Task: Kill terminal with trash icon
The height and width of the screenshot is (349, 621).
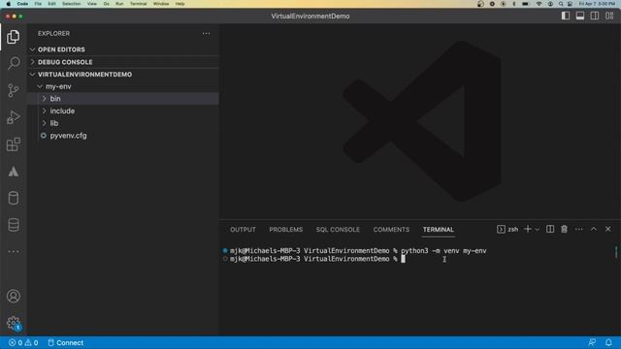Action: coord(564,229)
